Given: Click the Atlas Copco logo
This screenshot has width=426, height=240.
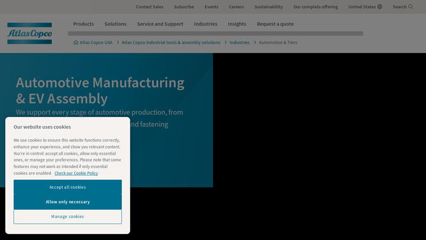Looking at the screenshot, I should [30, 34].
